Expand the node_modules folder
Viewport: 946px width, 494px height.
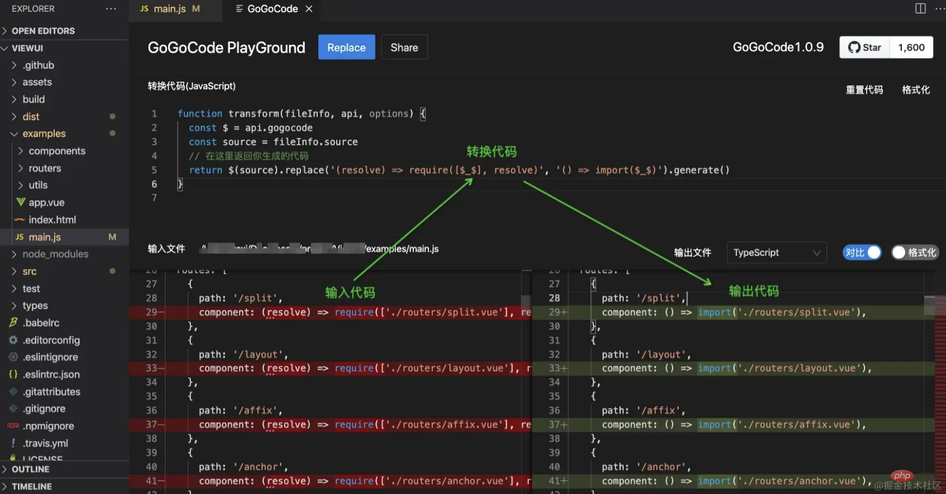tap(55, 254)
